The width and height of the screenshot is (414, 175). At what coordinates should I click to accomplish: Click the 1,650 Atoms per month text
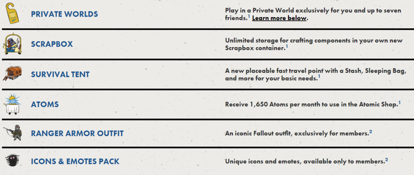click(311, 104)
